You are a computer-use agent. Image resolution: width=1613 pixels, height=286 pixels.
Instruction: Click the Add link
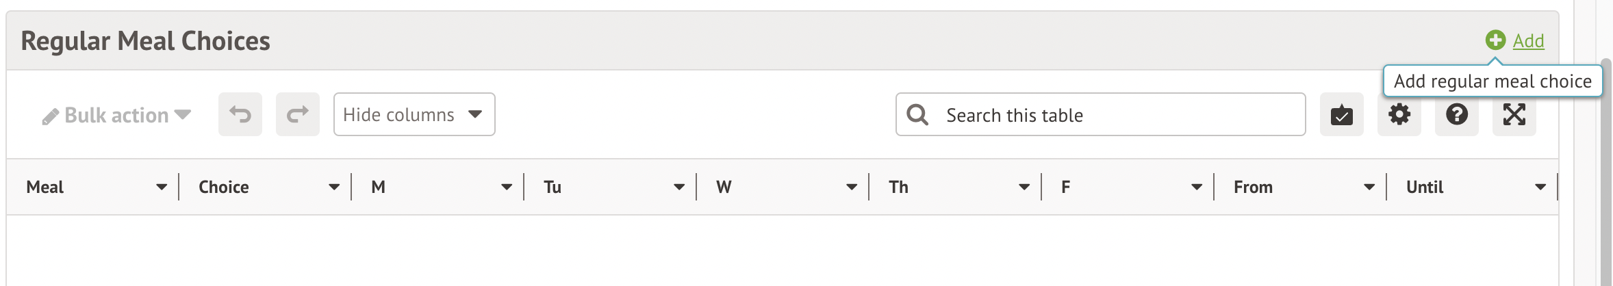[1528, 41]
